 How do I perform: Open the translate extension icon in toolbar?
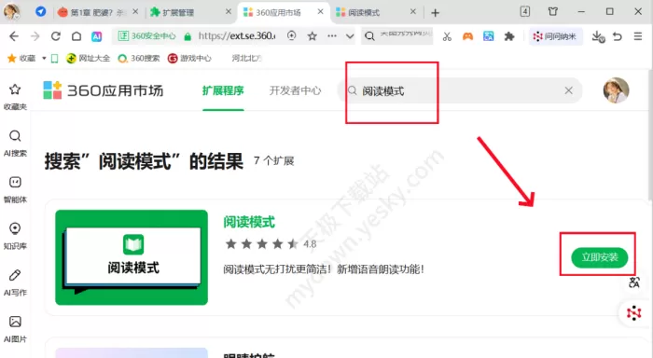[488, 36]
